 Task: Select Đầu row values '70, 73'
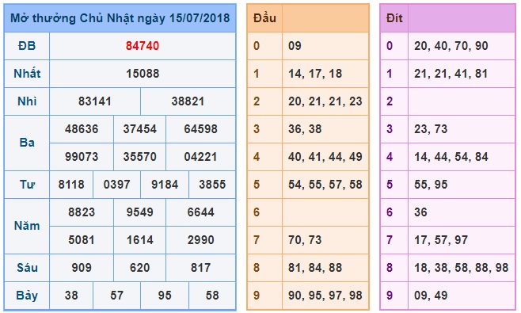click(x=305, y=240)
